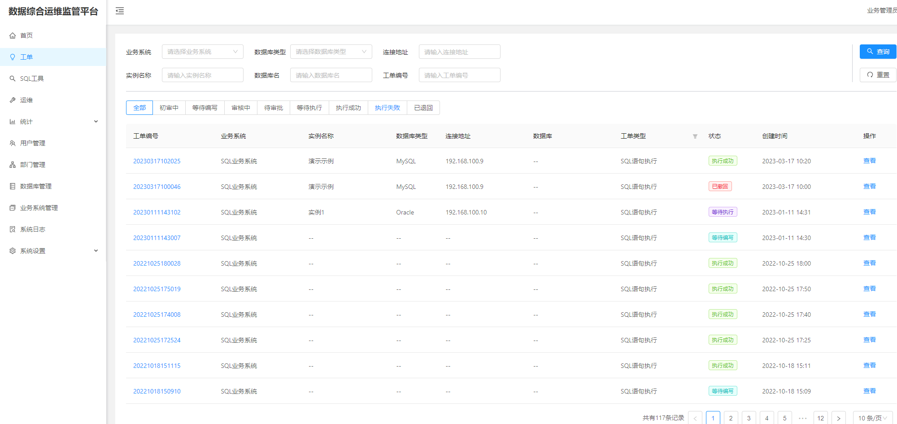
Task: Select the 执行失败 status tab
Action: click(388, 108)
